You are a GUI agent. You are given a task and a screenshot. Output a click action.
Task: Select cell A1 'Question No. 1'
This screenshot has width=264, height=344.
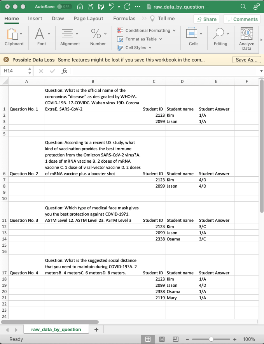click(26, 98)
